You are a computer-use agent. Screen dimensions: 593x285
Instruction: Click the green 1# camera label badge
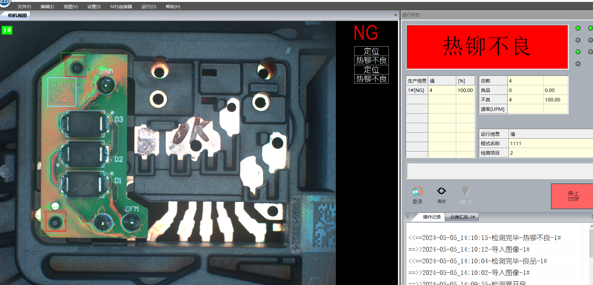click(7, 30)
